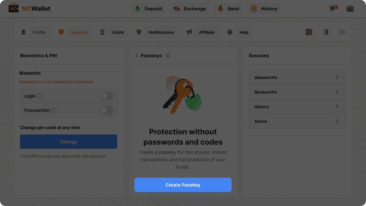Open the sessions History row
This screenshot has width=366, height=206.
coord(297,107)
